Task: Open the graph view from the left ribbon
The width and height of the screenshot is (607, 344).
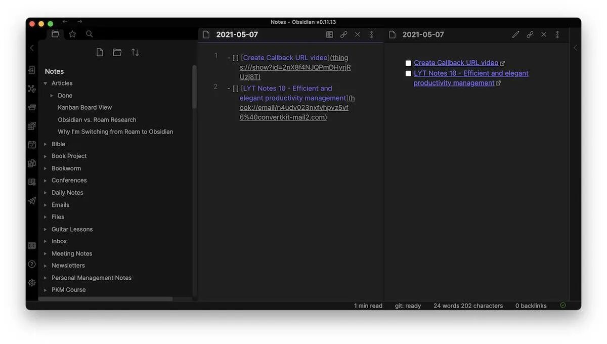Action: coord(31,88)
